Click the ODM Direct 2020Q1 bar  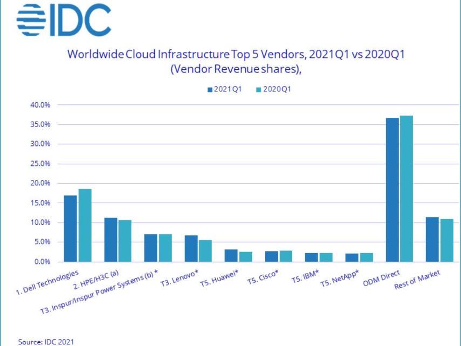[x=406, y=189]
